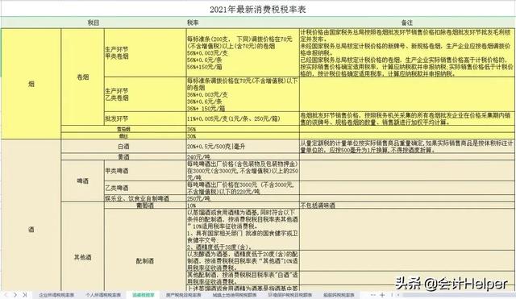516x299 pixels.
Task: Select the 啤酒 cell
Action: point(82,181)
